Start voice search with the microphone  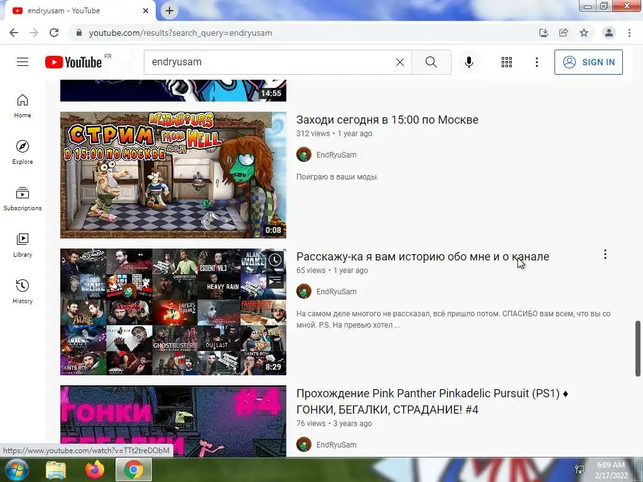pyautogui.click(x=468, y=62)
